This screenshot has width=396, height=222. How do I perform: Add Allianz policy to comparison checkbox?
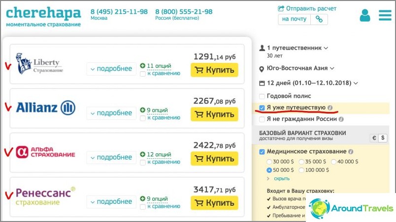coord(143,118)
